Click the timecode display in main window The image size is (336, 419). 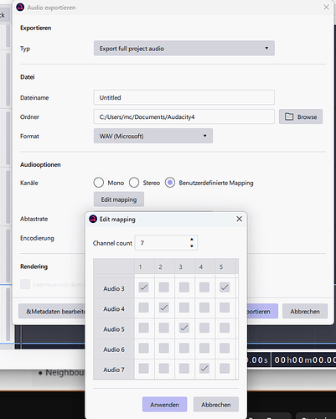coord(304,360)
